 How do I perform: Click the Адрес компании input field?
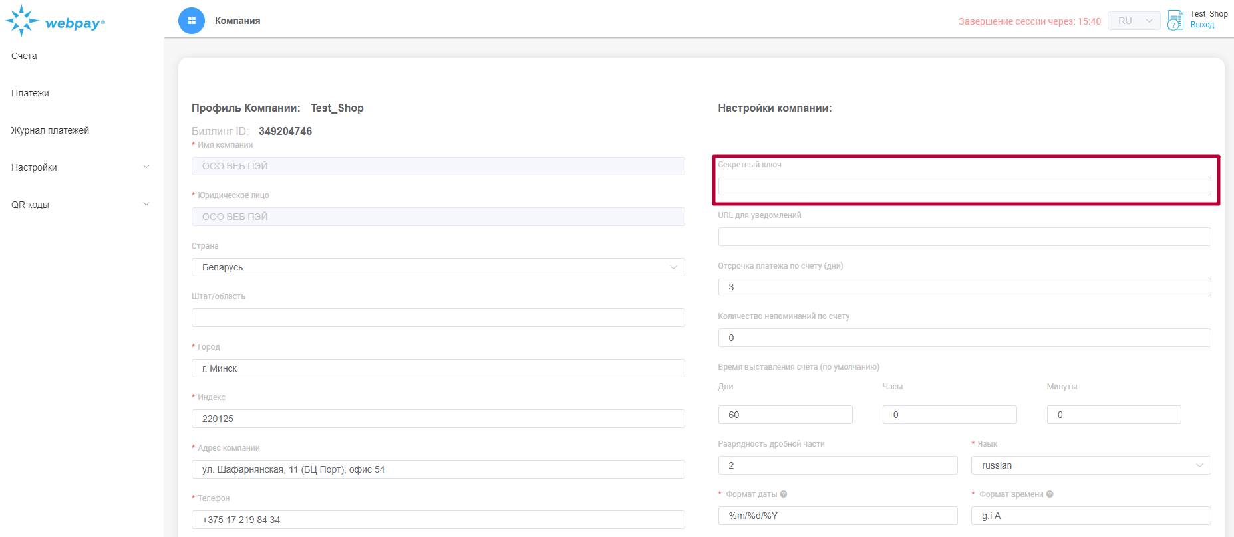pyautogui.click(x=438, y=469)
